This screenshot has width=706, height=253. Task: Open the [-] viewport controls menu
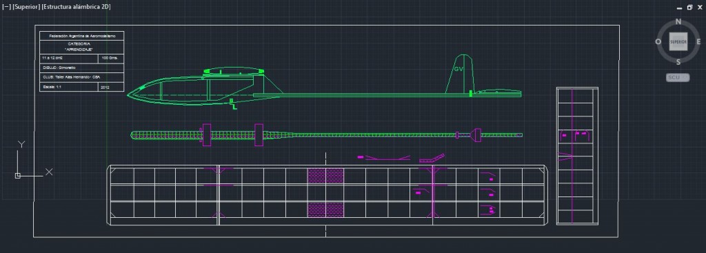[6, 7]
